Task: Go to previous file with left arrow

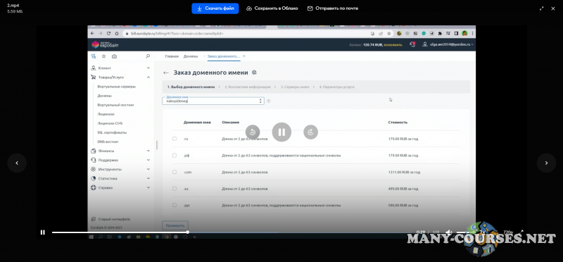Action: pyautogui.click(x=17, y=163)
